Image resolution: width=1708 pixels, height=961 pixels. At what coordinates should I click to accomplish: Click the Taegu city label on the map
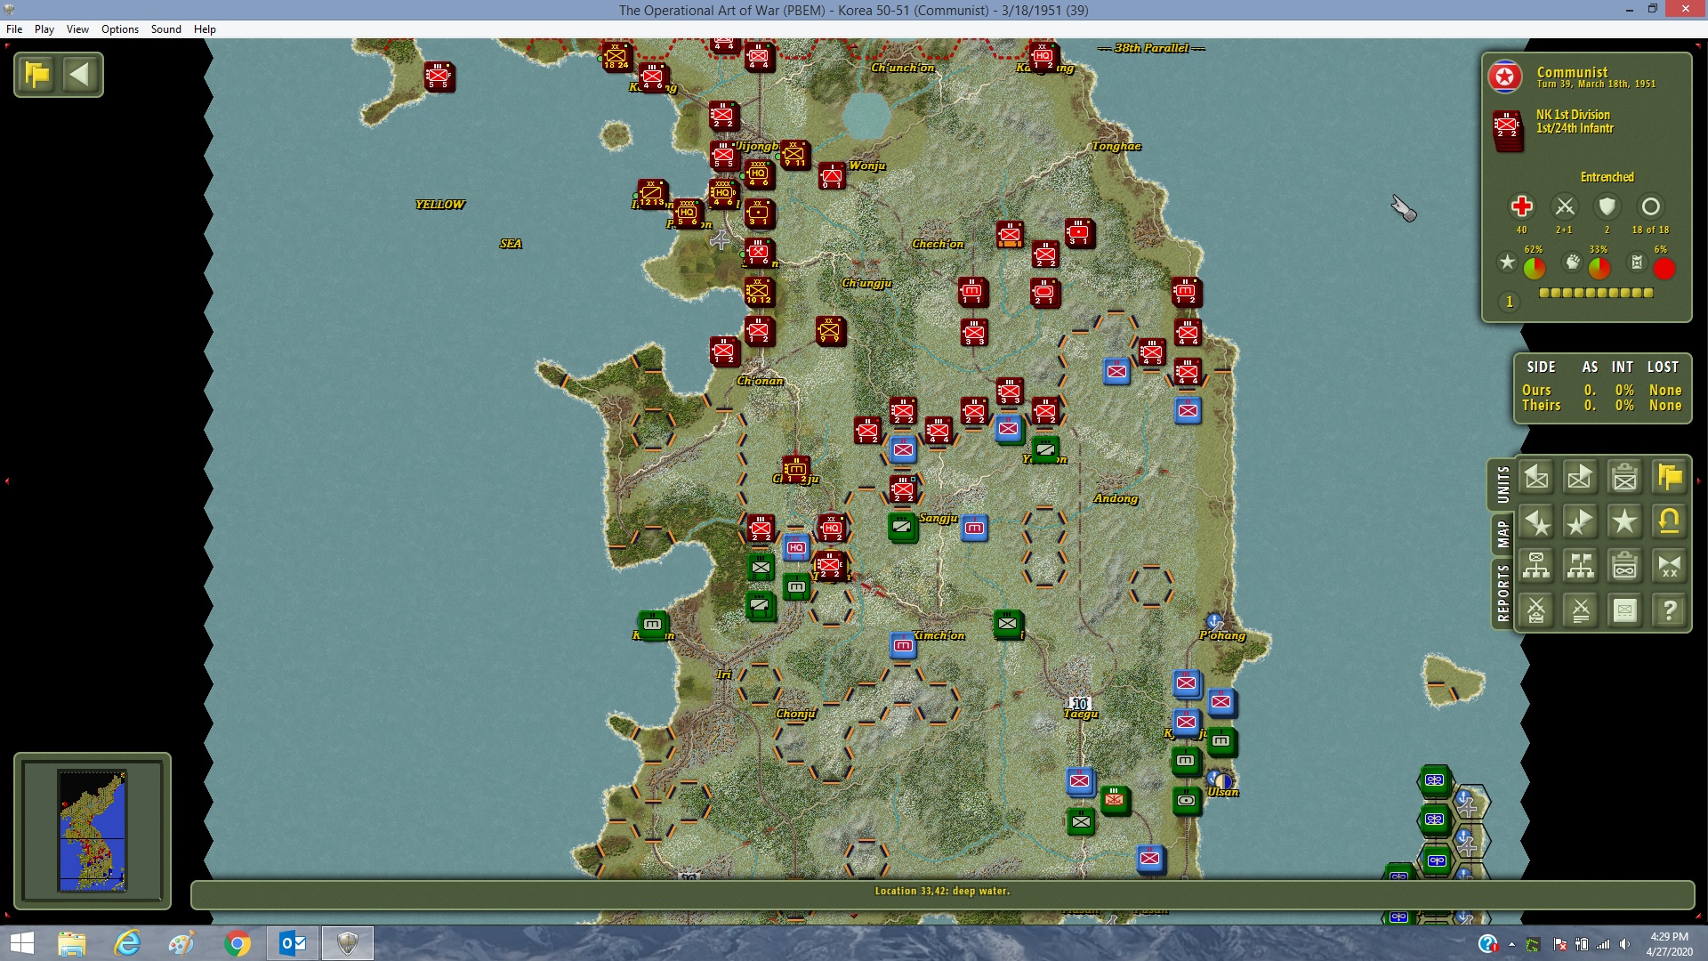point(1081,714)
